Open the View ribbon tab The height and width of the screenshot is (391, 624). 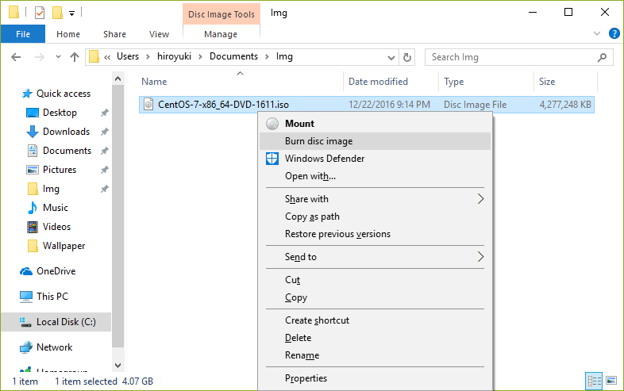click(x=159, y=34)
